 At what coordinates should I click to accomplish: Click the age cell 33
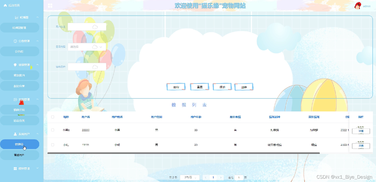click(196, 130)
